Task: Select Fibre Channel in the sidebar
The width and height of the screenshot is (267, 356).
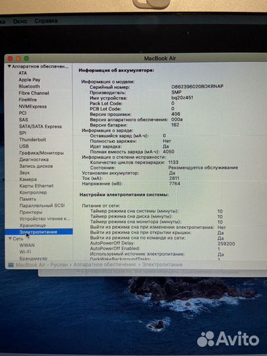Action: pyautogui.click(x=34, y=93)
